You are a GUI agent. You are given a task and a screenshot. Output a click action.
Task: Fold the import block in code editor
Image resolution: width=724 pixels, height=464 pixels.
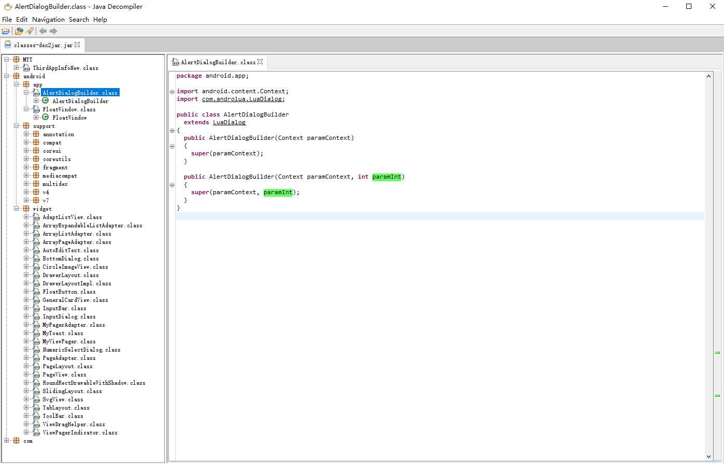click(x=172, y=92)
